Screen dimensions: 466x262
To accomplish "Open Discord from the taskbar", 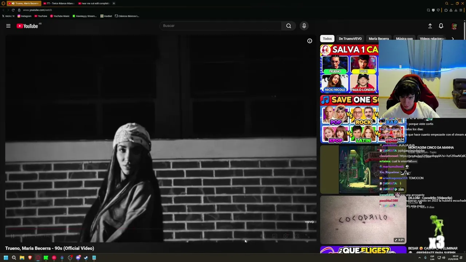I will pos(78,258).
